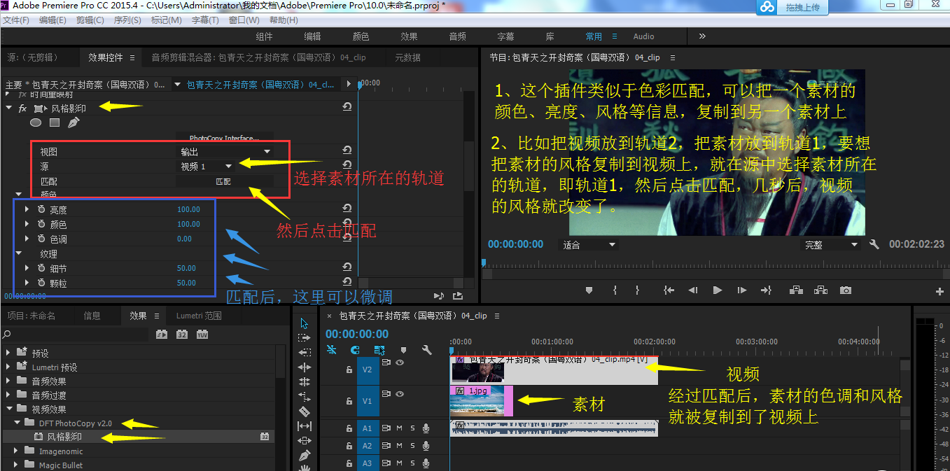Viewport: 950px width, 471px height.
Task: Open playback resolution 完整 dropdown
Action: pos(830,245)
